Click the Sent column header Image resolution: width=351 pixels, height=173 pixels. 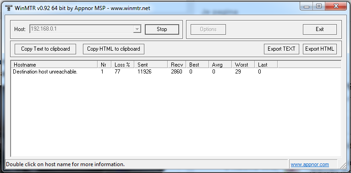pos(151,65)
